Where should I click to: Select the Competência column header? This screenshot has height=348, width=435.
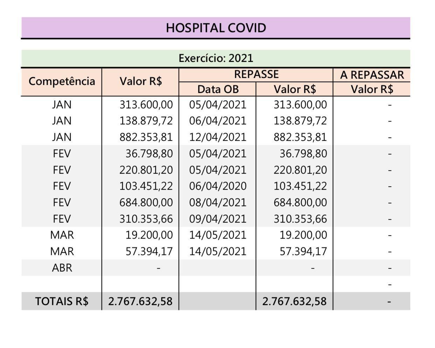click(62, 81)
